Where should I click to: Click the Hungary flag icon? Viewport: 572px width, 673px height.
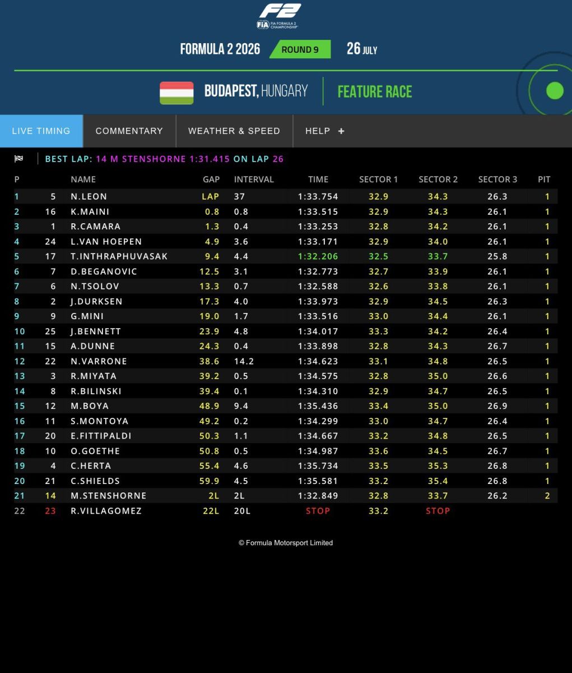coord(176,93)
